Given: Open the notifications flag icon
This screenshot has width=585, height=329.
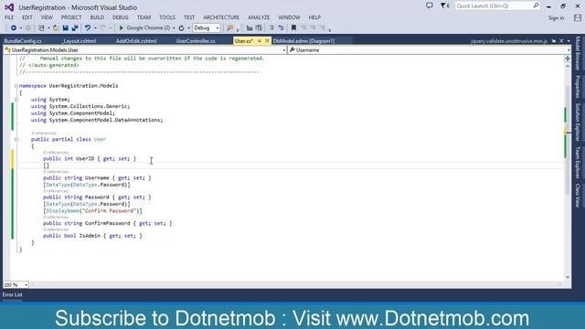Looking at the screenshot, I should click(445, 5).
